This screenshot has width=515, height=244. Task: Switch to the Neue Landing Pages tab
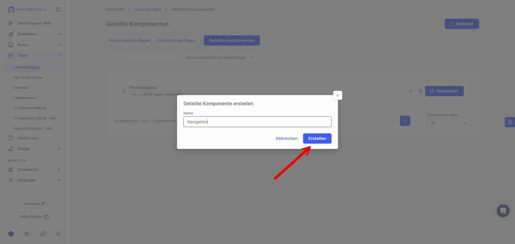130,40
